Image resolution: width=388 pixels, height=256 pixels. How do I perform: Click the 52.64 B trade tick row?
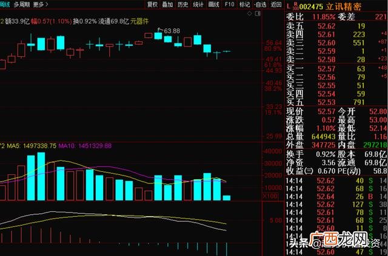[x=336, y=197]
